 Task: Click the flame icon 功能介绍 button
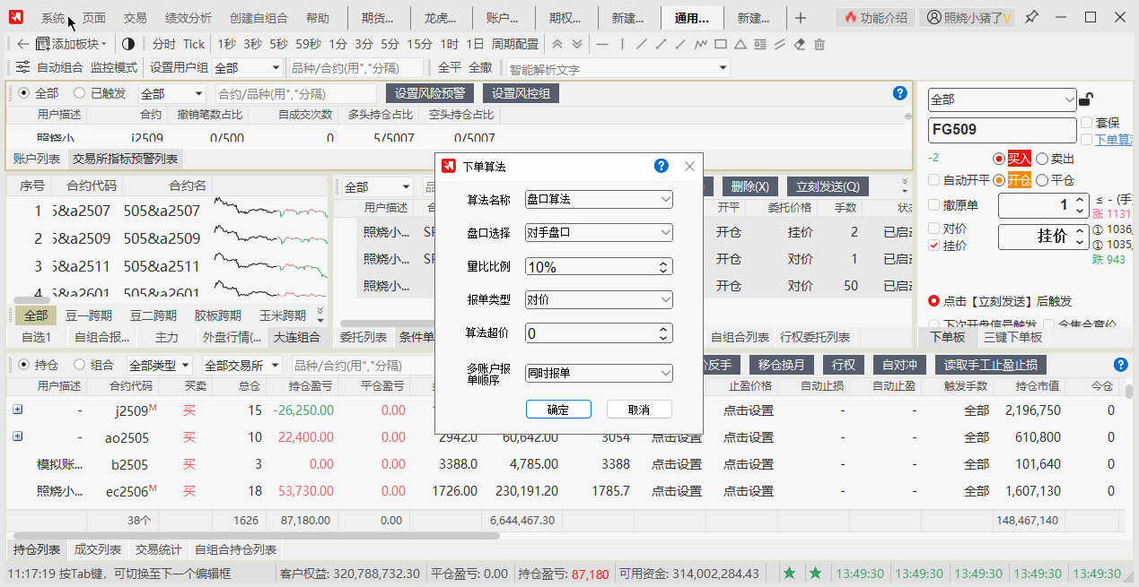pos(877,17)
